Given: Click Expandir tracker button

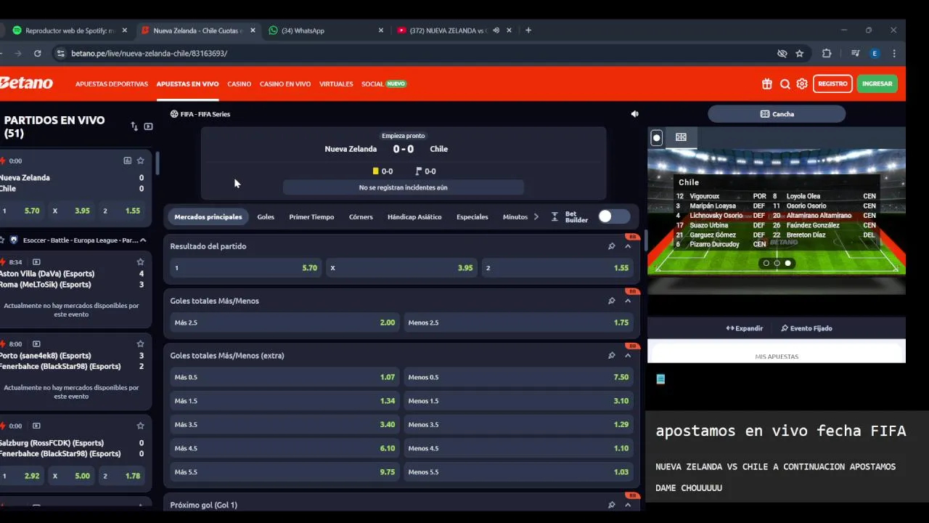Looking at the screenshot, I should point(745,328).
